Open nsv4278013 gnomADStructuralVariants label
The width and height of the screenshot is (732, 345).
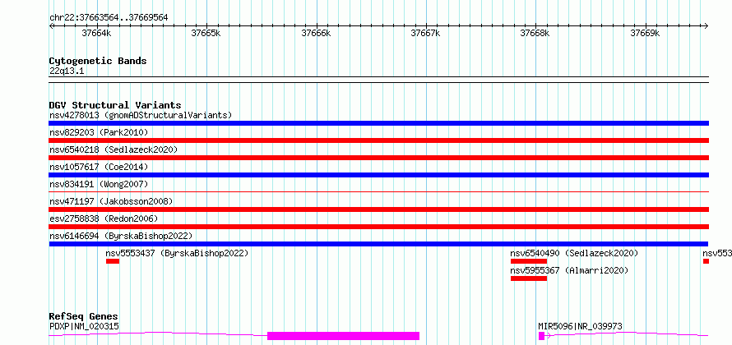pyautogui.click(x=141, y=115)
